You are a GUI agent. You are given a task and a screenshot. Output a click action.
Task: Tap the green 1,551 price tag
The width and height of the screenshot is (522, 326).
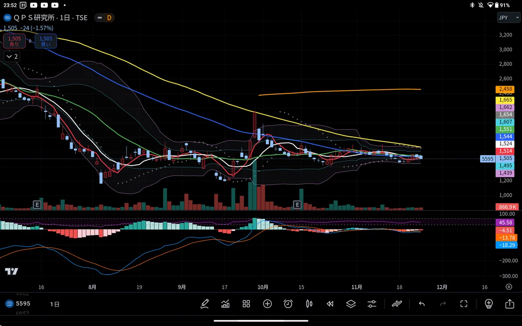click(505, 130)
